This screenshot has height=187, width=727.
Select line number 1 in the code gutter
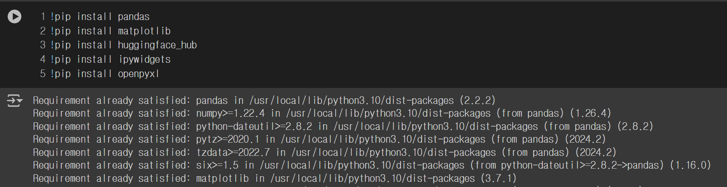tap(43, 16)
